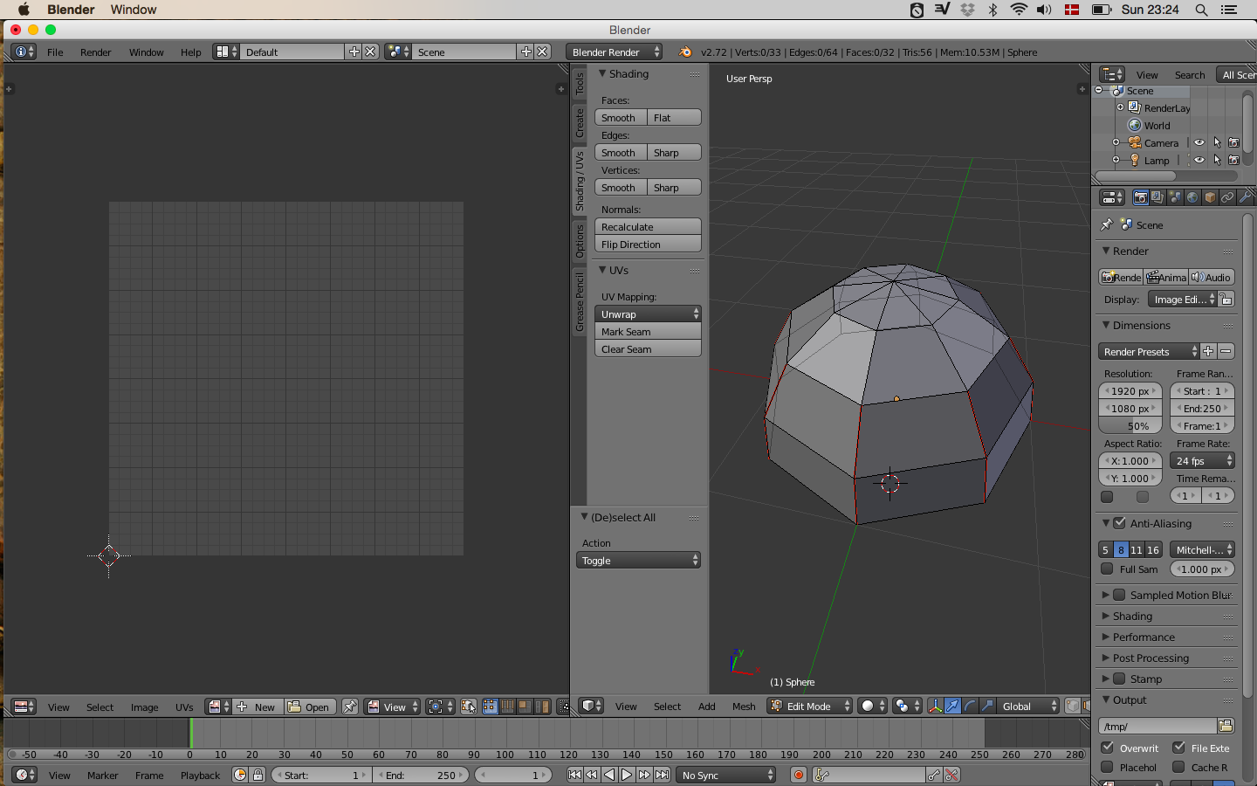Enable the Full Sample checkbox
The image size is (1257, 786).
(x=1107, y=569)
